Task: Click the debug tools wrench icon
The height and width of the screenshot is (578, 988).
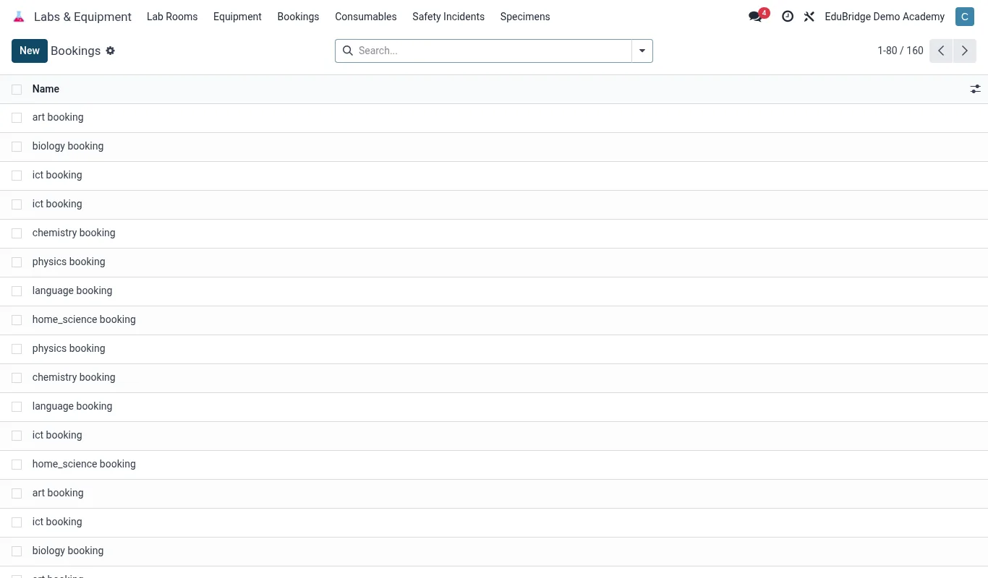Action: tap(809, 17)
